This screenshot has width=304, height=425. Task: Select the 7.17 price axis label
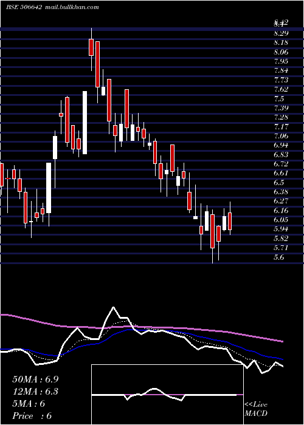[x=281, y=126]
